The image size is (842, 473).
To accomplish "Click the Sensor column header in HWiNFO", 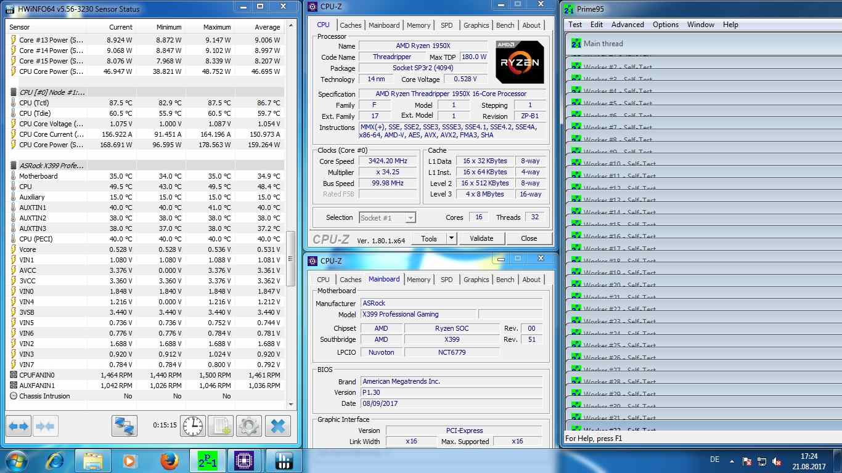I will tap(46, 27).
